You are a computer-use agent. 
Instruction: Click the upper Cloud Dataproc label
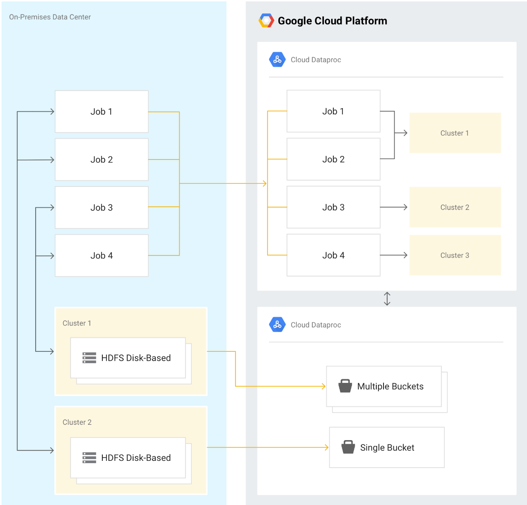315,60
